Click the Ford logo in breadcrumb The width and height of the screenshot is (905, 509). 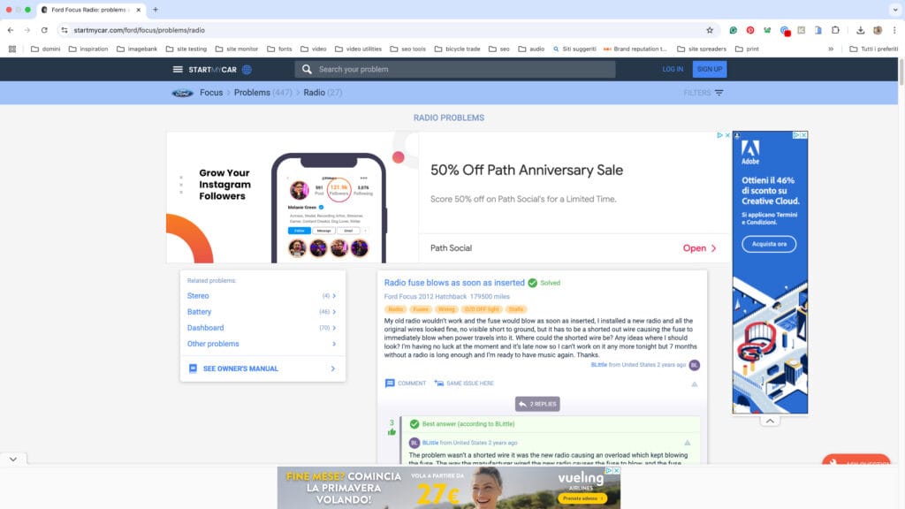pos(183,93)
